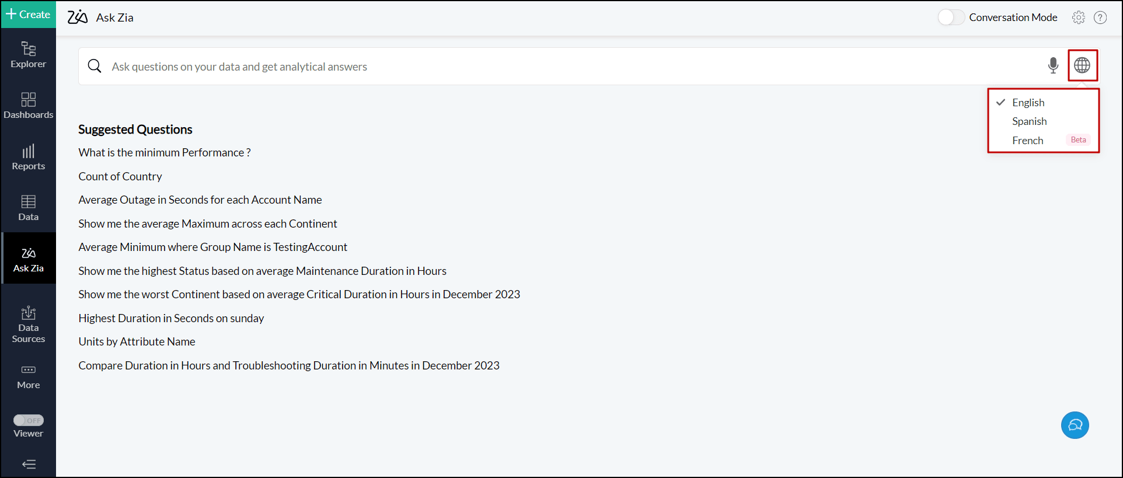Screen dimensions: 1123x478
Task: Open Data Sources in the sidebar
Action: coord(28,324)
